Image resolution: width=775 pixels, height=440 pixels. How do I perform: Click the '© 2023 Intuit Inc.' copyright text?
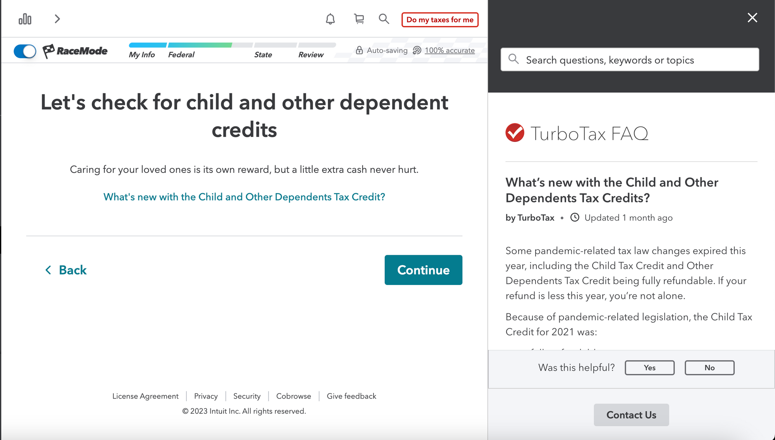coord(244,411)
